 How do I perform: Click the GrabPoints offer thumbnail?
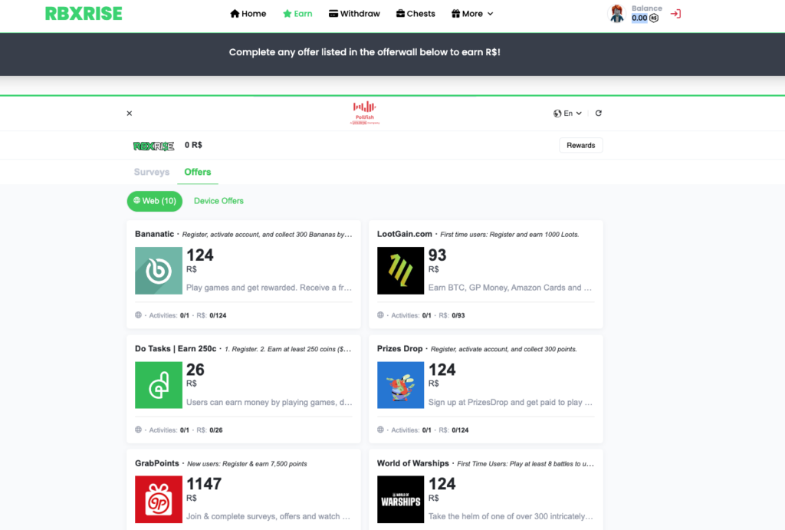coord(159,499)
